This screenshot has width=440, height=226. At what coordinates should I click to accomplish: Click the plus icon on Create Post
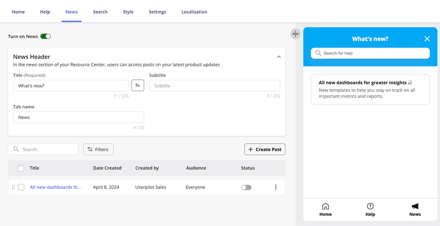click(x=251, y=150)
